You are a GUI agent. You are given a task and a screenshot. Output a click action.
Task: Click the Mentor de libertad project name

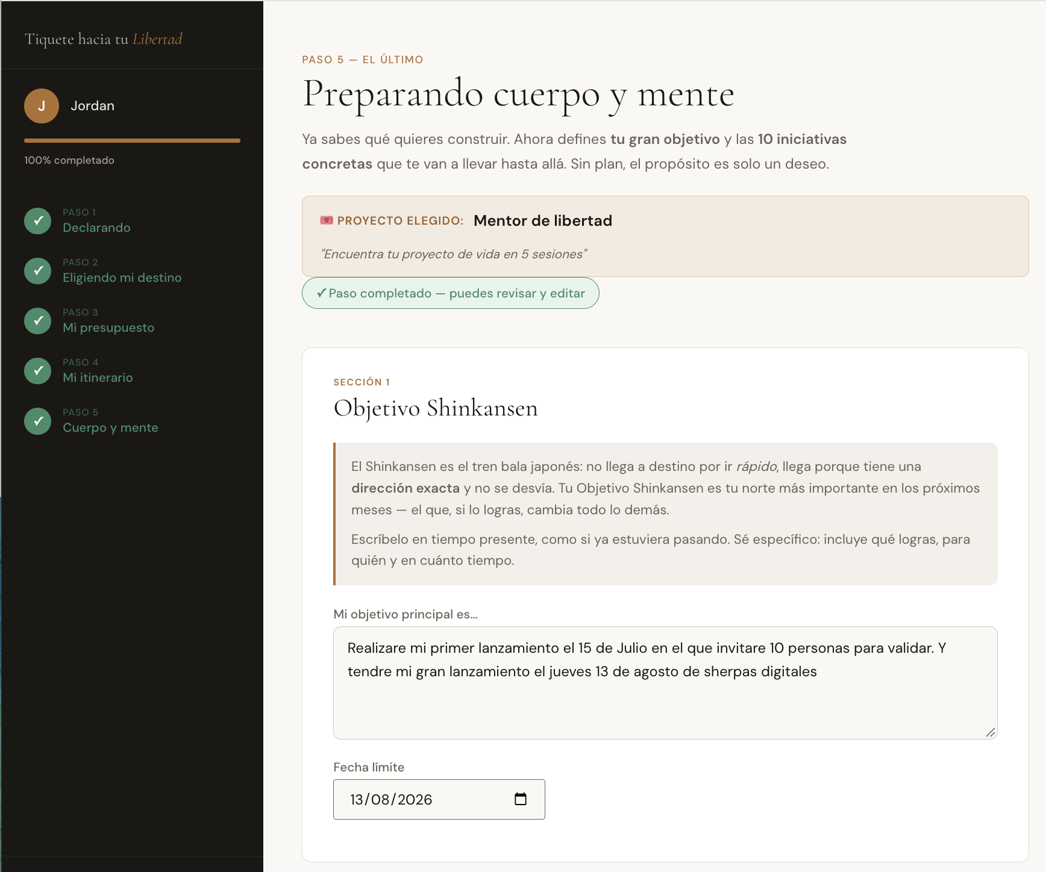click(x=543, y=221)
